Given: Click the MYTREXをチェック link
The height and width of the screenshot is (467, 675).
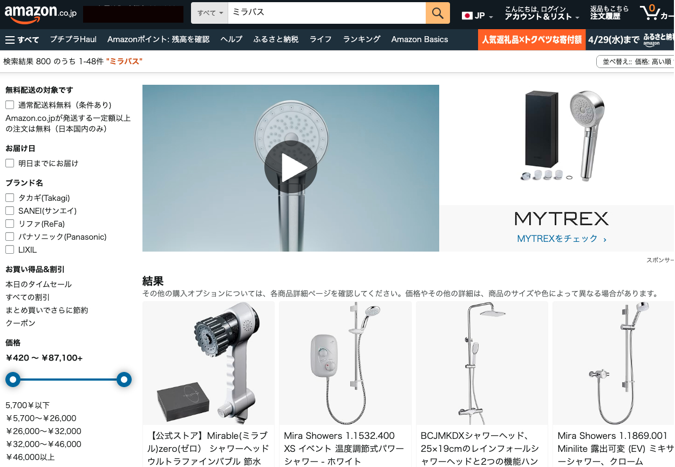Looking at the screenshot, I should pyautogui.click(x=561, y=239).
